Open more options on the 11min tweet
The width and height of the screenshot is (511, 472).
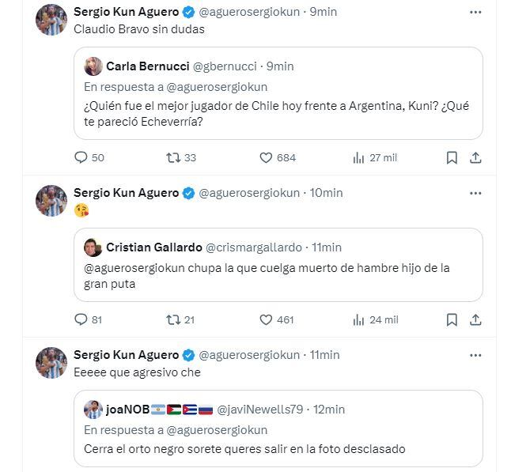(475, 354)
